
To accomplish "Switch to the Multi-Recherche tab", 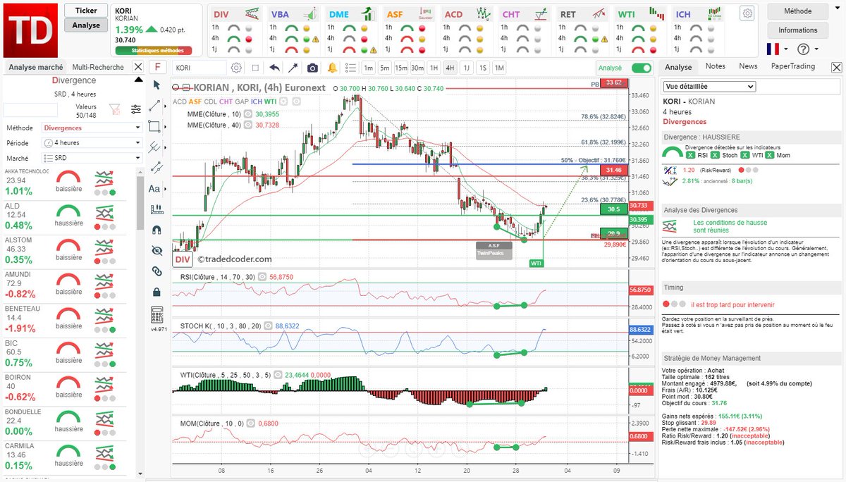I will tap(98, 67).
